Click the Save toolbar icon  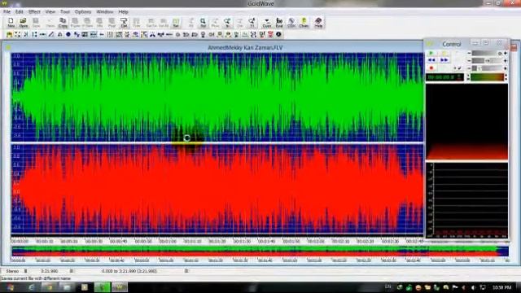pyautogui.click(x=36, y=23)
